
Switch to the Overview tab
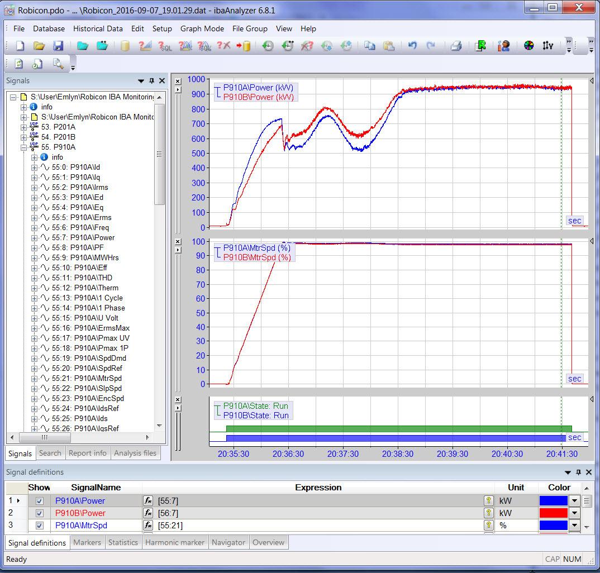[268, 542]
